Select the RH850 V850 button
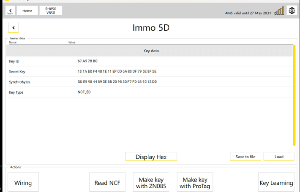The width and height of the screenshot is (300, 192). point(51,11)
